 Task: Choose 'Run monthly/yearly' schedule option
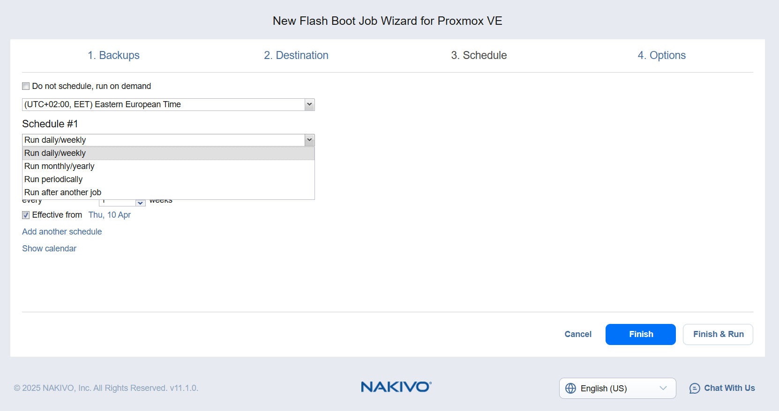[x=60, y=166]
